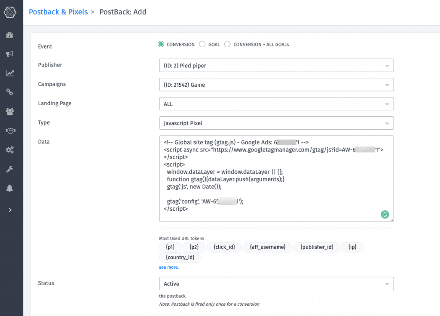Click the megaphone campaigns icon
Image resolution: width=440 pixels, height=316 pixels.
(x=10, y=54)
